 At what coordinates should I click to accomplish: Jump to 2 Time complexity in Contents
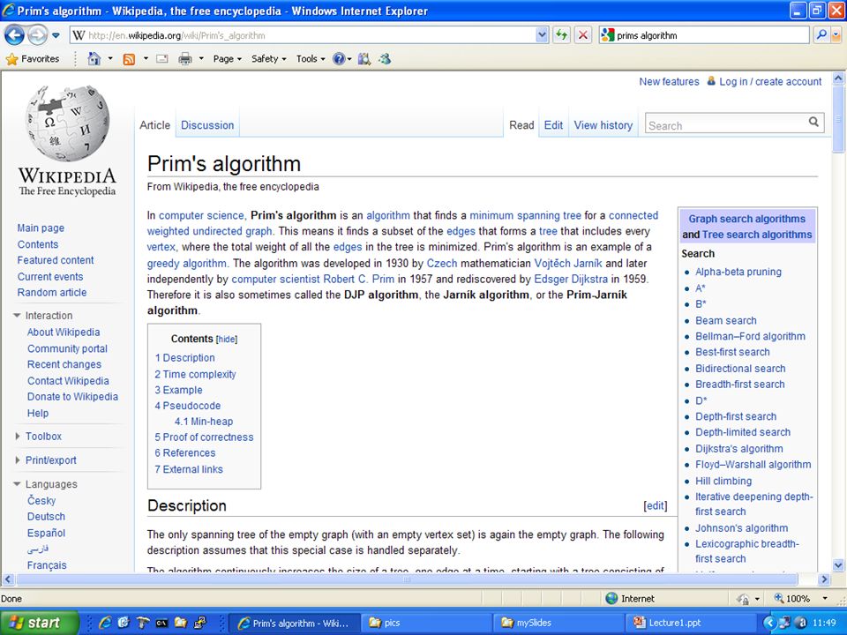coord(195,374)
